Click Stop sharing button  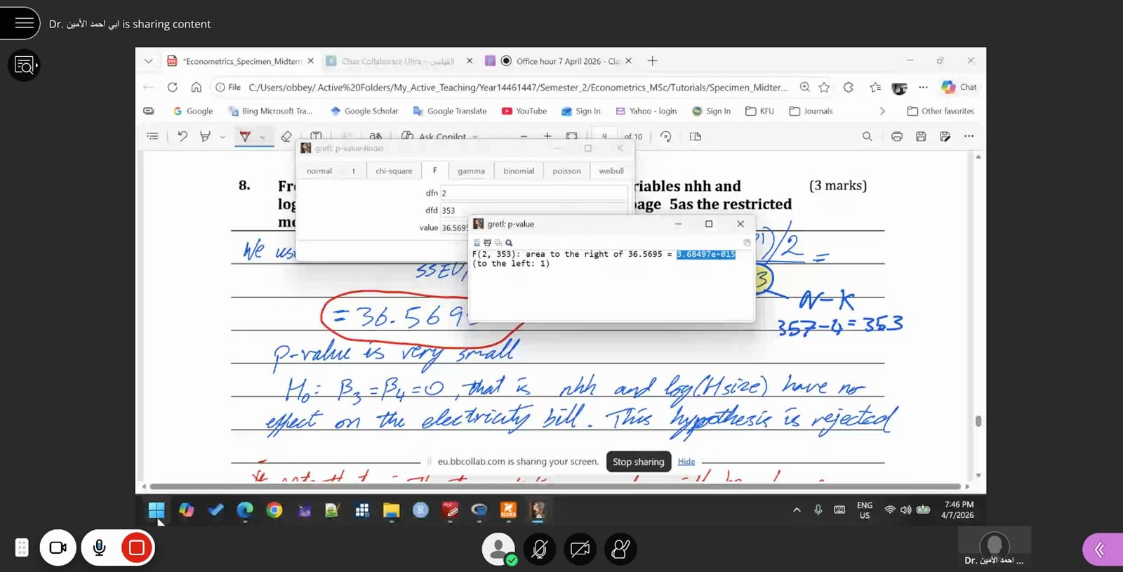coord(638,462)
